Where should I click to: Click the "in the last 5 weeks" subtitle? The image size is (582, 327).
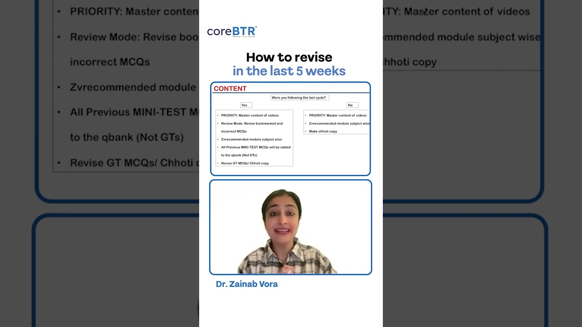(289, 71)
